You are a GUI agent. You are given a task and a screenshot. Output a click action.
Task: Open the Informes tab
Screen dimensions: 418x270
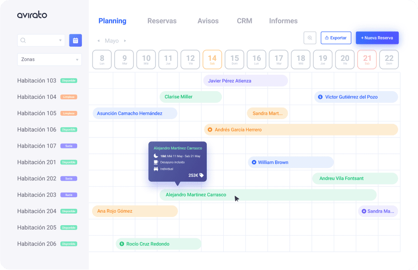point(283,21)
